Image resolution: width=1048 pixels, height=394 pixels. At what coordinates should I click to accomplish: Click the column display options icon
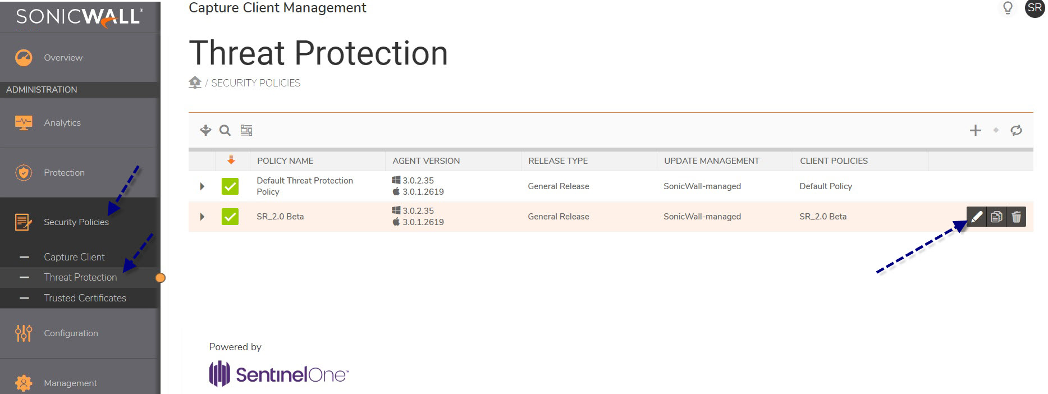[x=246, y=130]
